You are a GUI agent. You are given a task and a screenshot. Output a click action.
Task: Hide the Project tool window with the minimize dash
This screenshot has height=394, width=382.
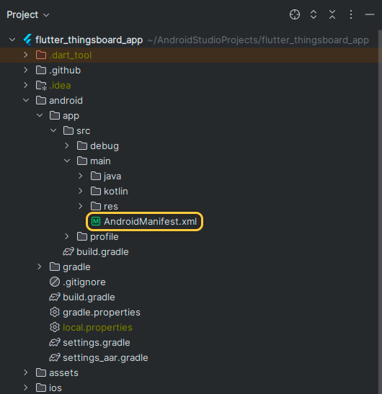pos(370,14)
